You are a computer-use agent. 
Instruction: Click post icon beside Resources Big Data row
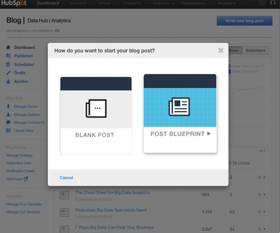point(64,212)
